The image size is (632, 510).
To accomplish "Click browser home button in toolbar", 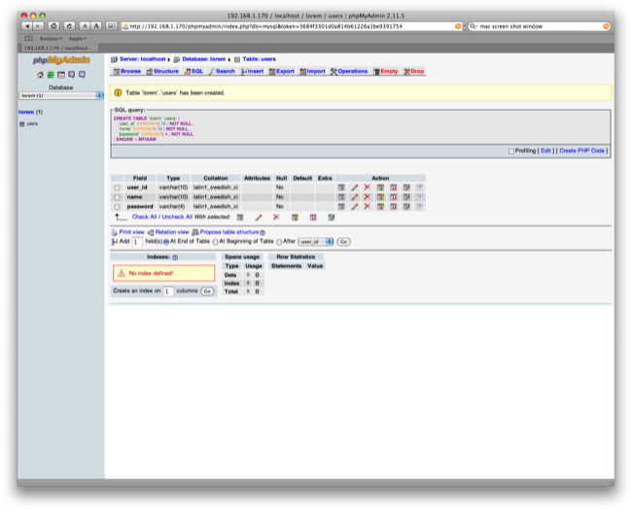I will [x=53, y=26].
